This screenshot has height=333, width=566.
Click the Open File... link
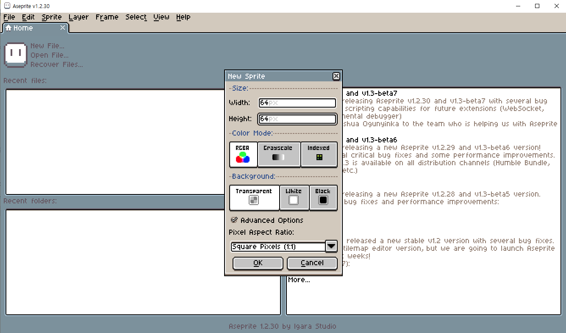(50, 55)
